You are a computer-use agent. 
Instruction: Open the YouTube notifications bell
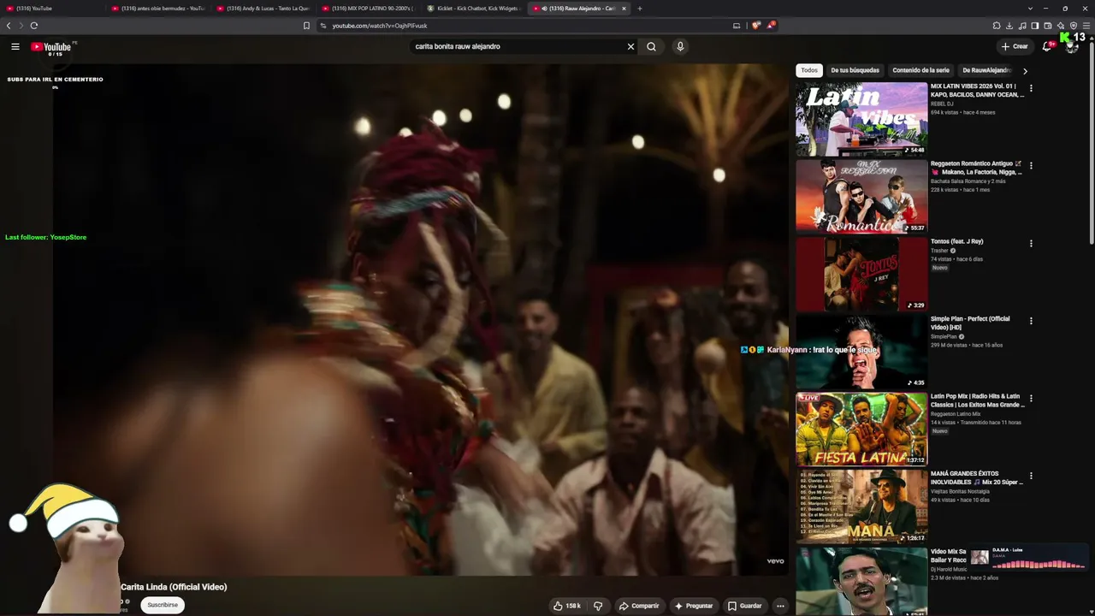pyautogui.click(x=1046, y=46)
